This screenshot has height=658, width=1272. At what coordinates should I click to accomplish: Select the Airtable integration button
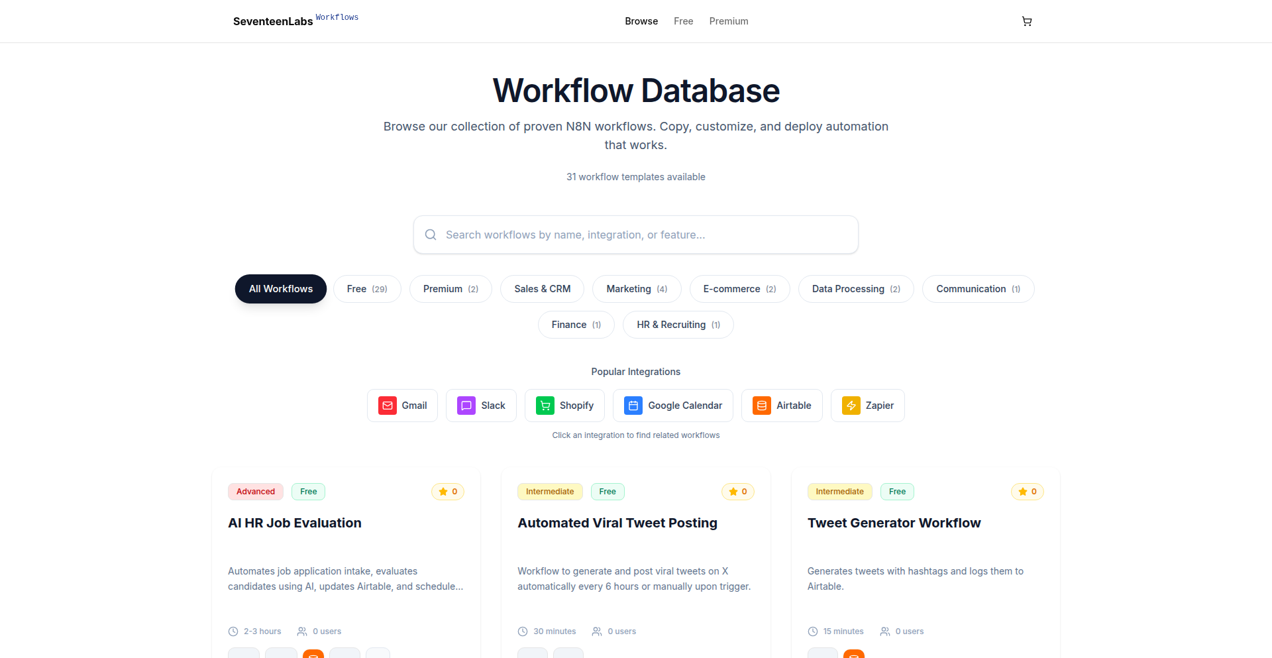click(782, 406)
